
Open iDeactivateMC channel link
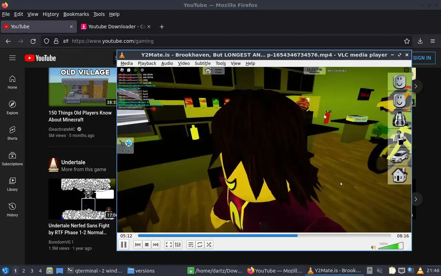(62, 129)
